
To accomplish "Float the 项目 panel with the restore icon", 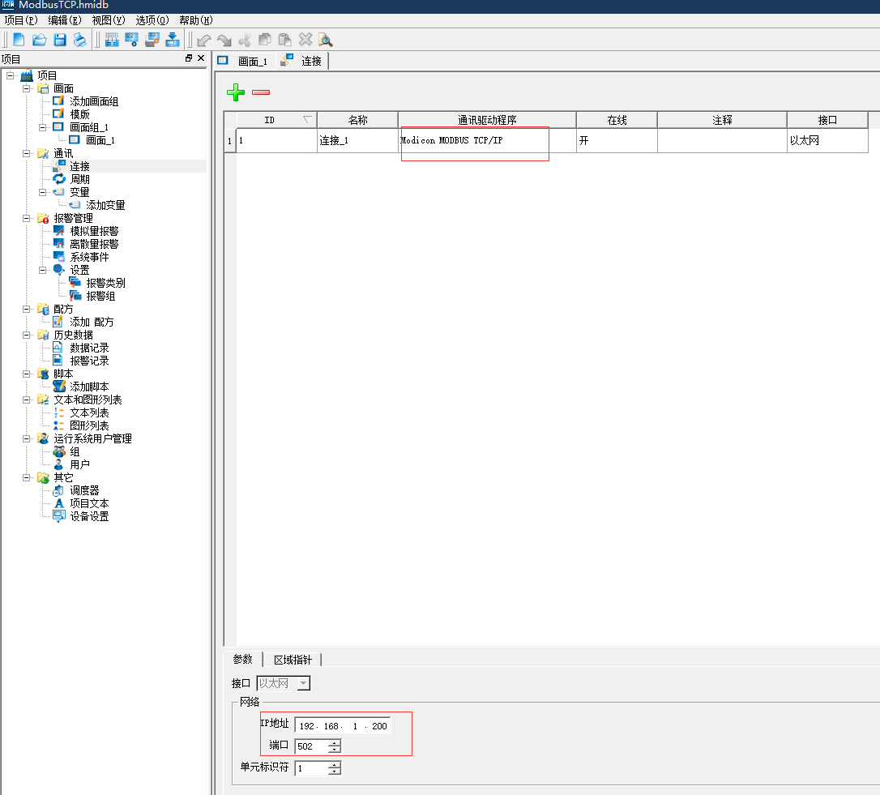I will pyautogui.click(x=189, y=58).
